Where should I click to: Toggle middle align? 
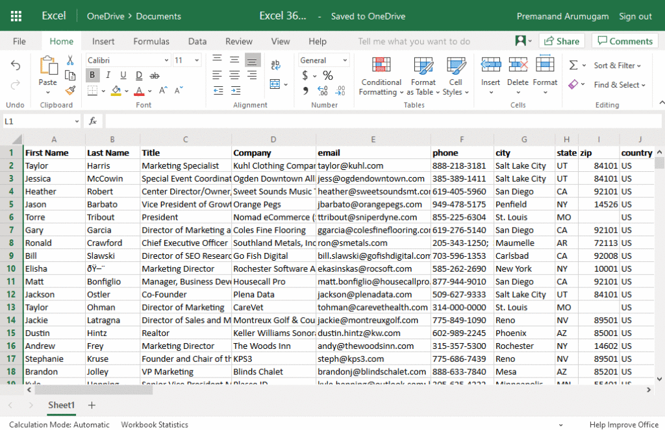pyautogui.click(x=234, y=60)
